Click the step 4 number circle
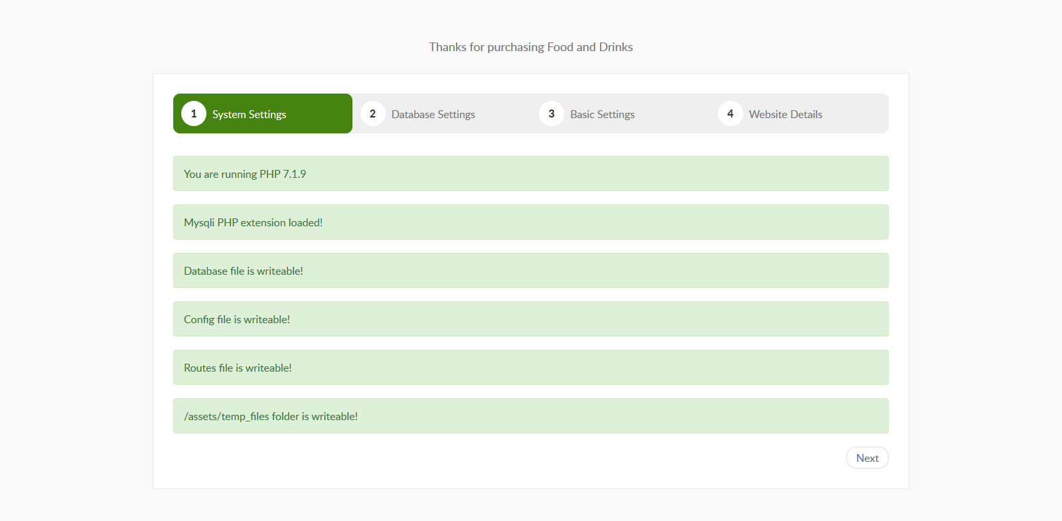The image size is (1062, 521). point(730,113)
